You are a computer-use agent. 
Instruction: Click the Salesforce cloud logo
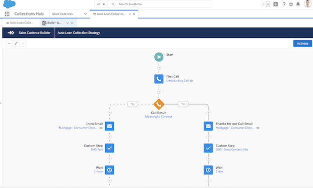(x=9, y=4)
